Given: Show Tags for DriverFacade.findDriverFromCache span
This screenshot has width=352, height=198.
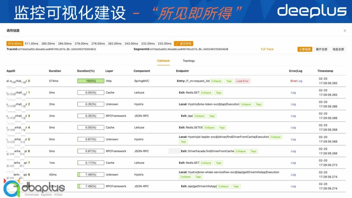Looking at the screenshot, I should (253, 151).
